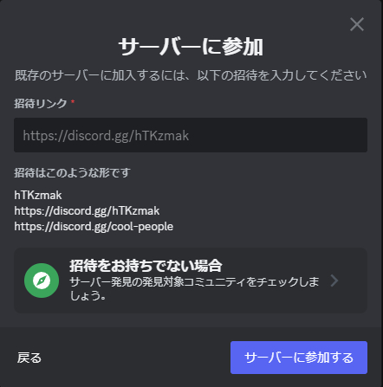
Task: Click the 招待リンク field label
Action: click(x=41, y=103)
